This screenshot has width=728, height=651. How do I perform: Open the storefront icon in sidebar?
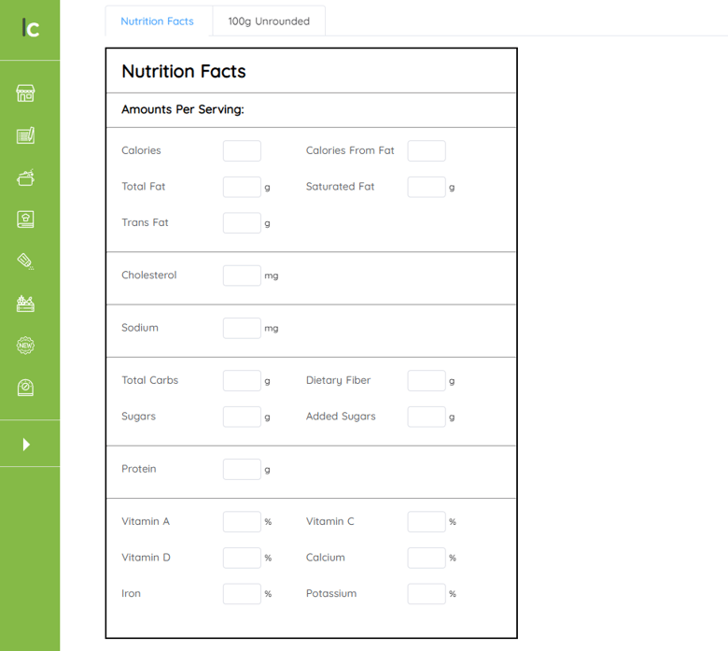point(25,93)
